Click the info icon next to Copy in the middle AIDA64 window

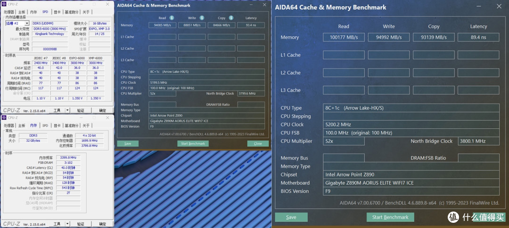(x=231, y=18)
